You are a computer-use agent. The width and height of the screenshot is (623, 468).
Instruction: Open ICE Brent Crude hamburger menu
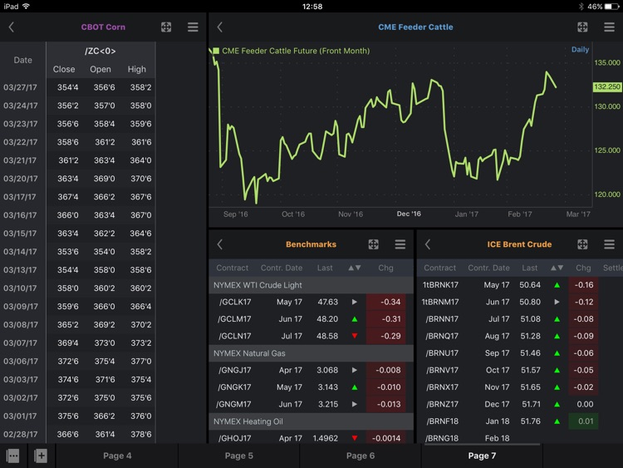pos(609,244)
